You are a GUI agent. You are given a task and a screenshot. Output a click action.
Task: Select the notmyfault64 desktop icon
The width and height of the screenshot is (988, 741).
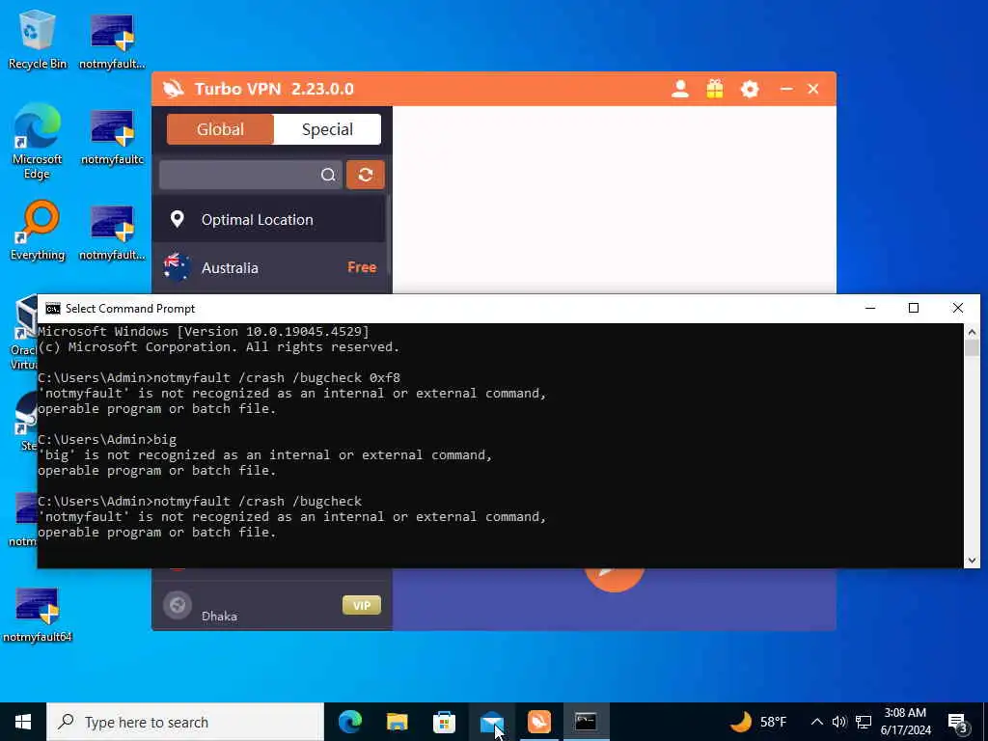coord(38,615)
